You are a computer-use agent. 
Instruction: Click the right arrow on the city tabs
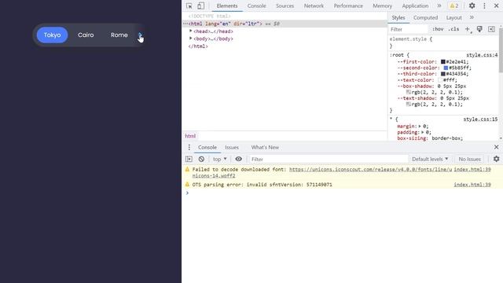point(140,35)
